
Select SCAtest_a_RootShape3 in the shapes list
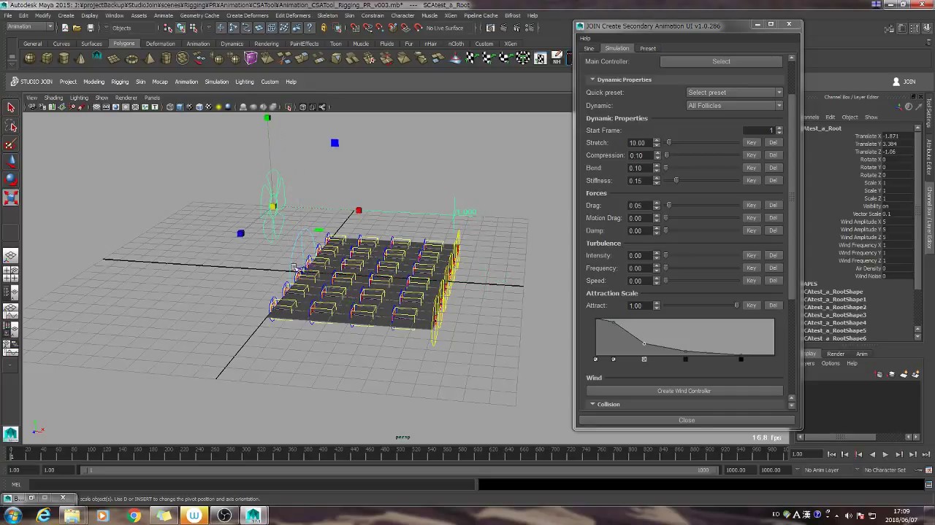tap(835, 315)
